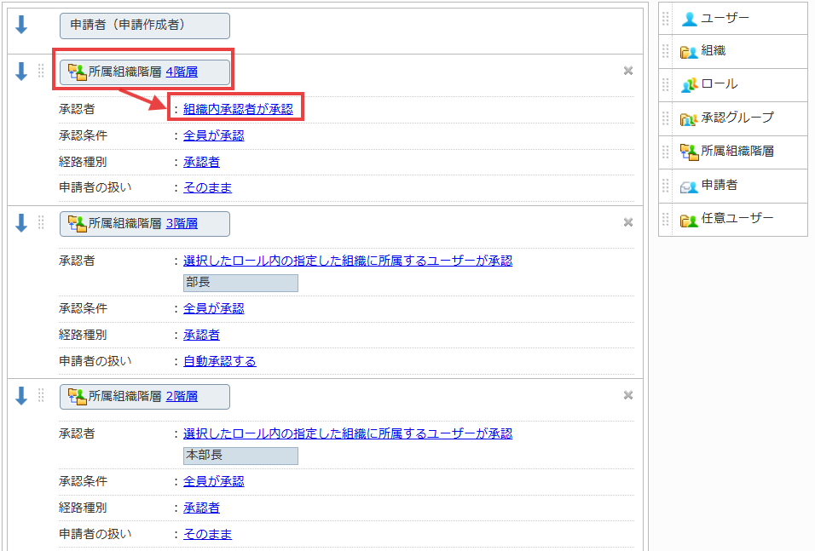Open the 2階層 hierarchy level link
Screen dimensions: 815x551
(x=182, y=396)
